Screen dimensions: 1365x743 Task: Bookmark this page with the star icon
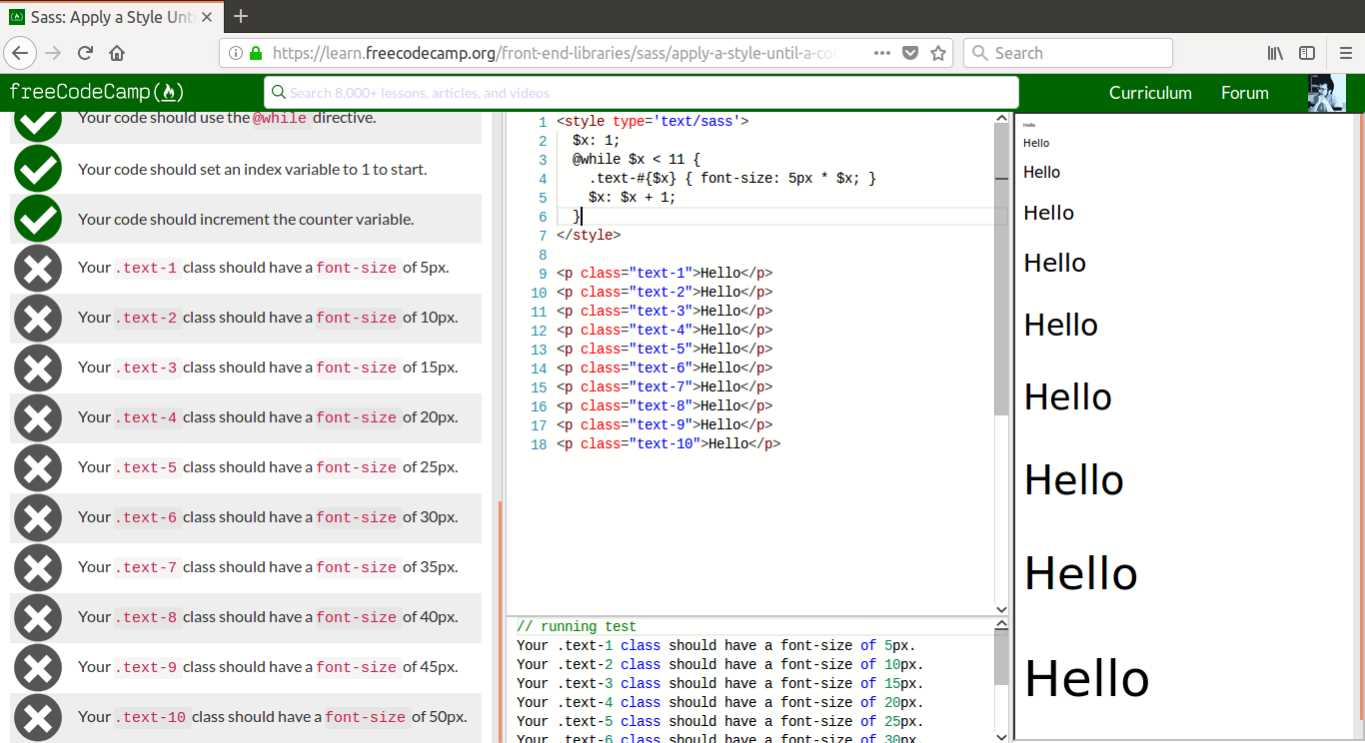(937, 53)
